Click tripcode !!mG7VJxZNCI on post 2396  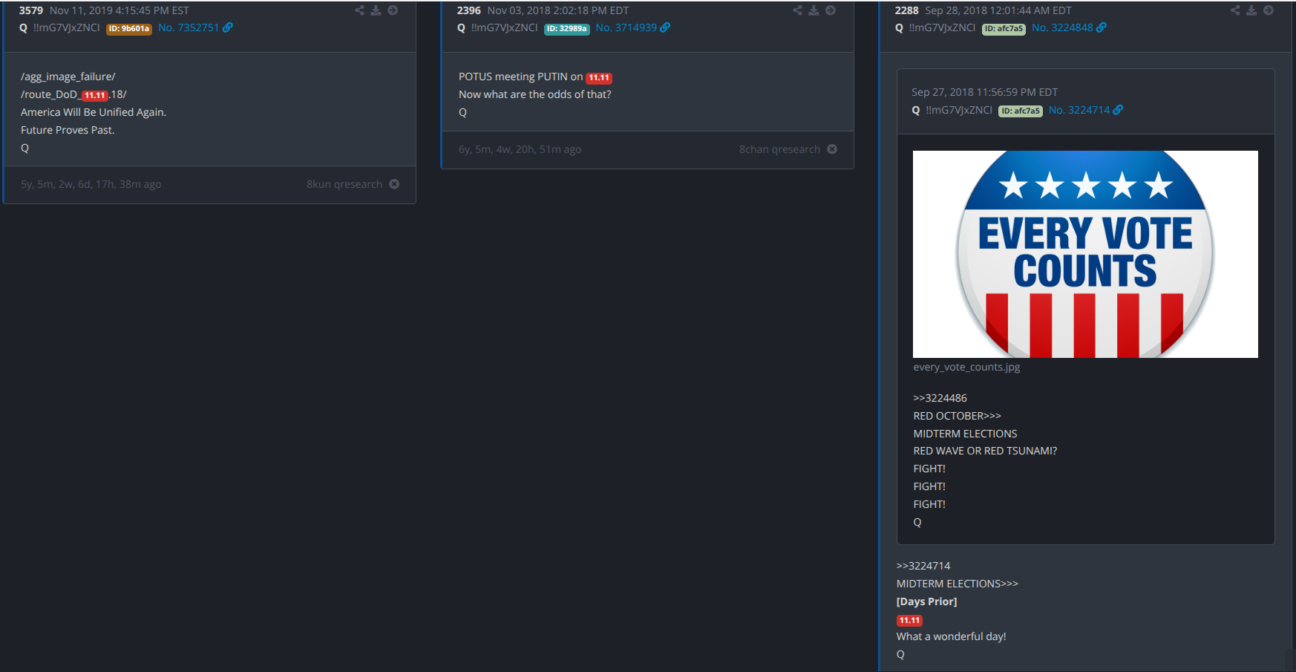click(x=504, y=27)
